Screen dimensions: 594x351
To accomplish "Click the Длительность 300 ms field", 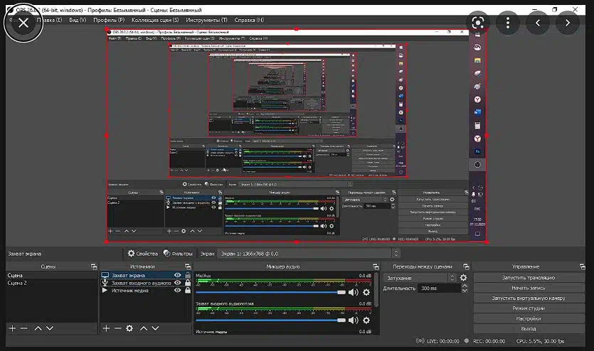I will click(x=440, y=288).
